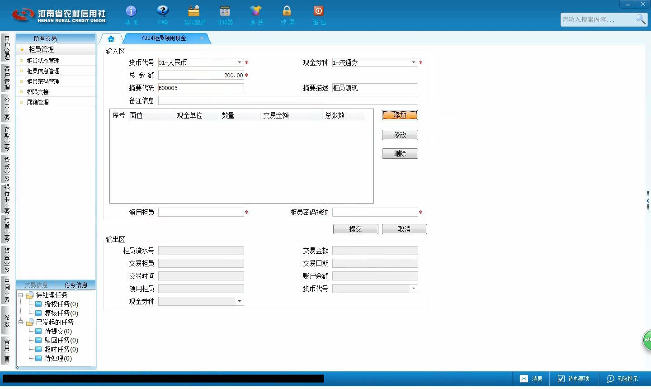Collapse the 柜员管理 menu group
Viewport: 651px width, 389px height.
pos(22,50)
